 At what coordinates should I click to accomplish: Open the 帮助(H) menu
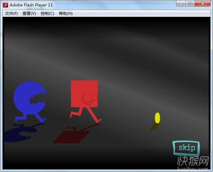pyautogui.click(x=66, y=13)
